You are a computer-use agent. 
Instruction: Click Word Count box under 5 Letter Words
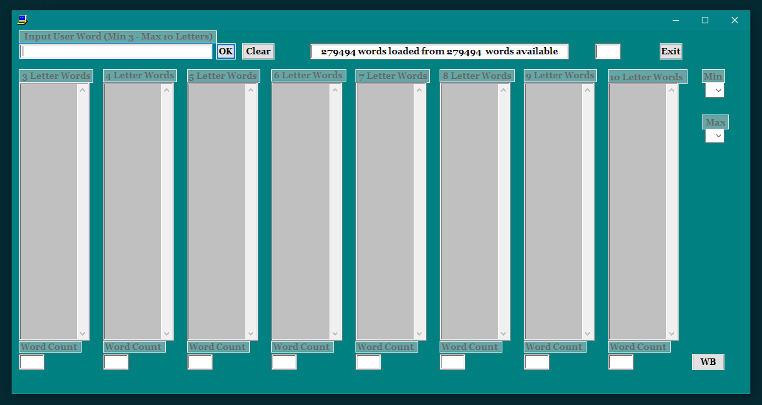[200, 362]
